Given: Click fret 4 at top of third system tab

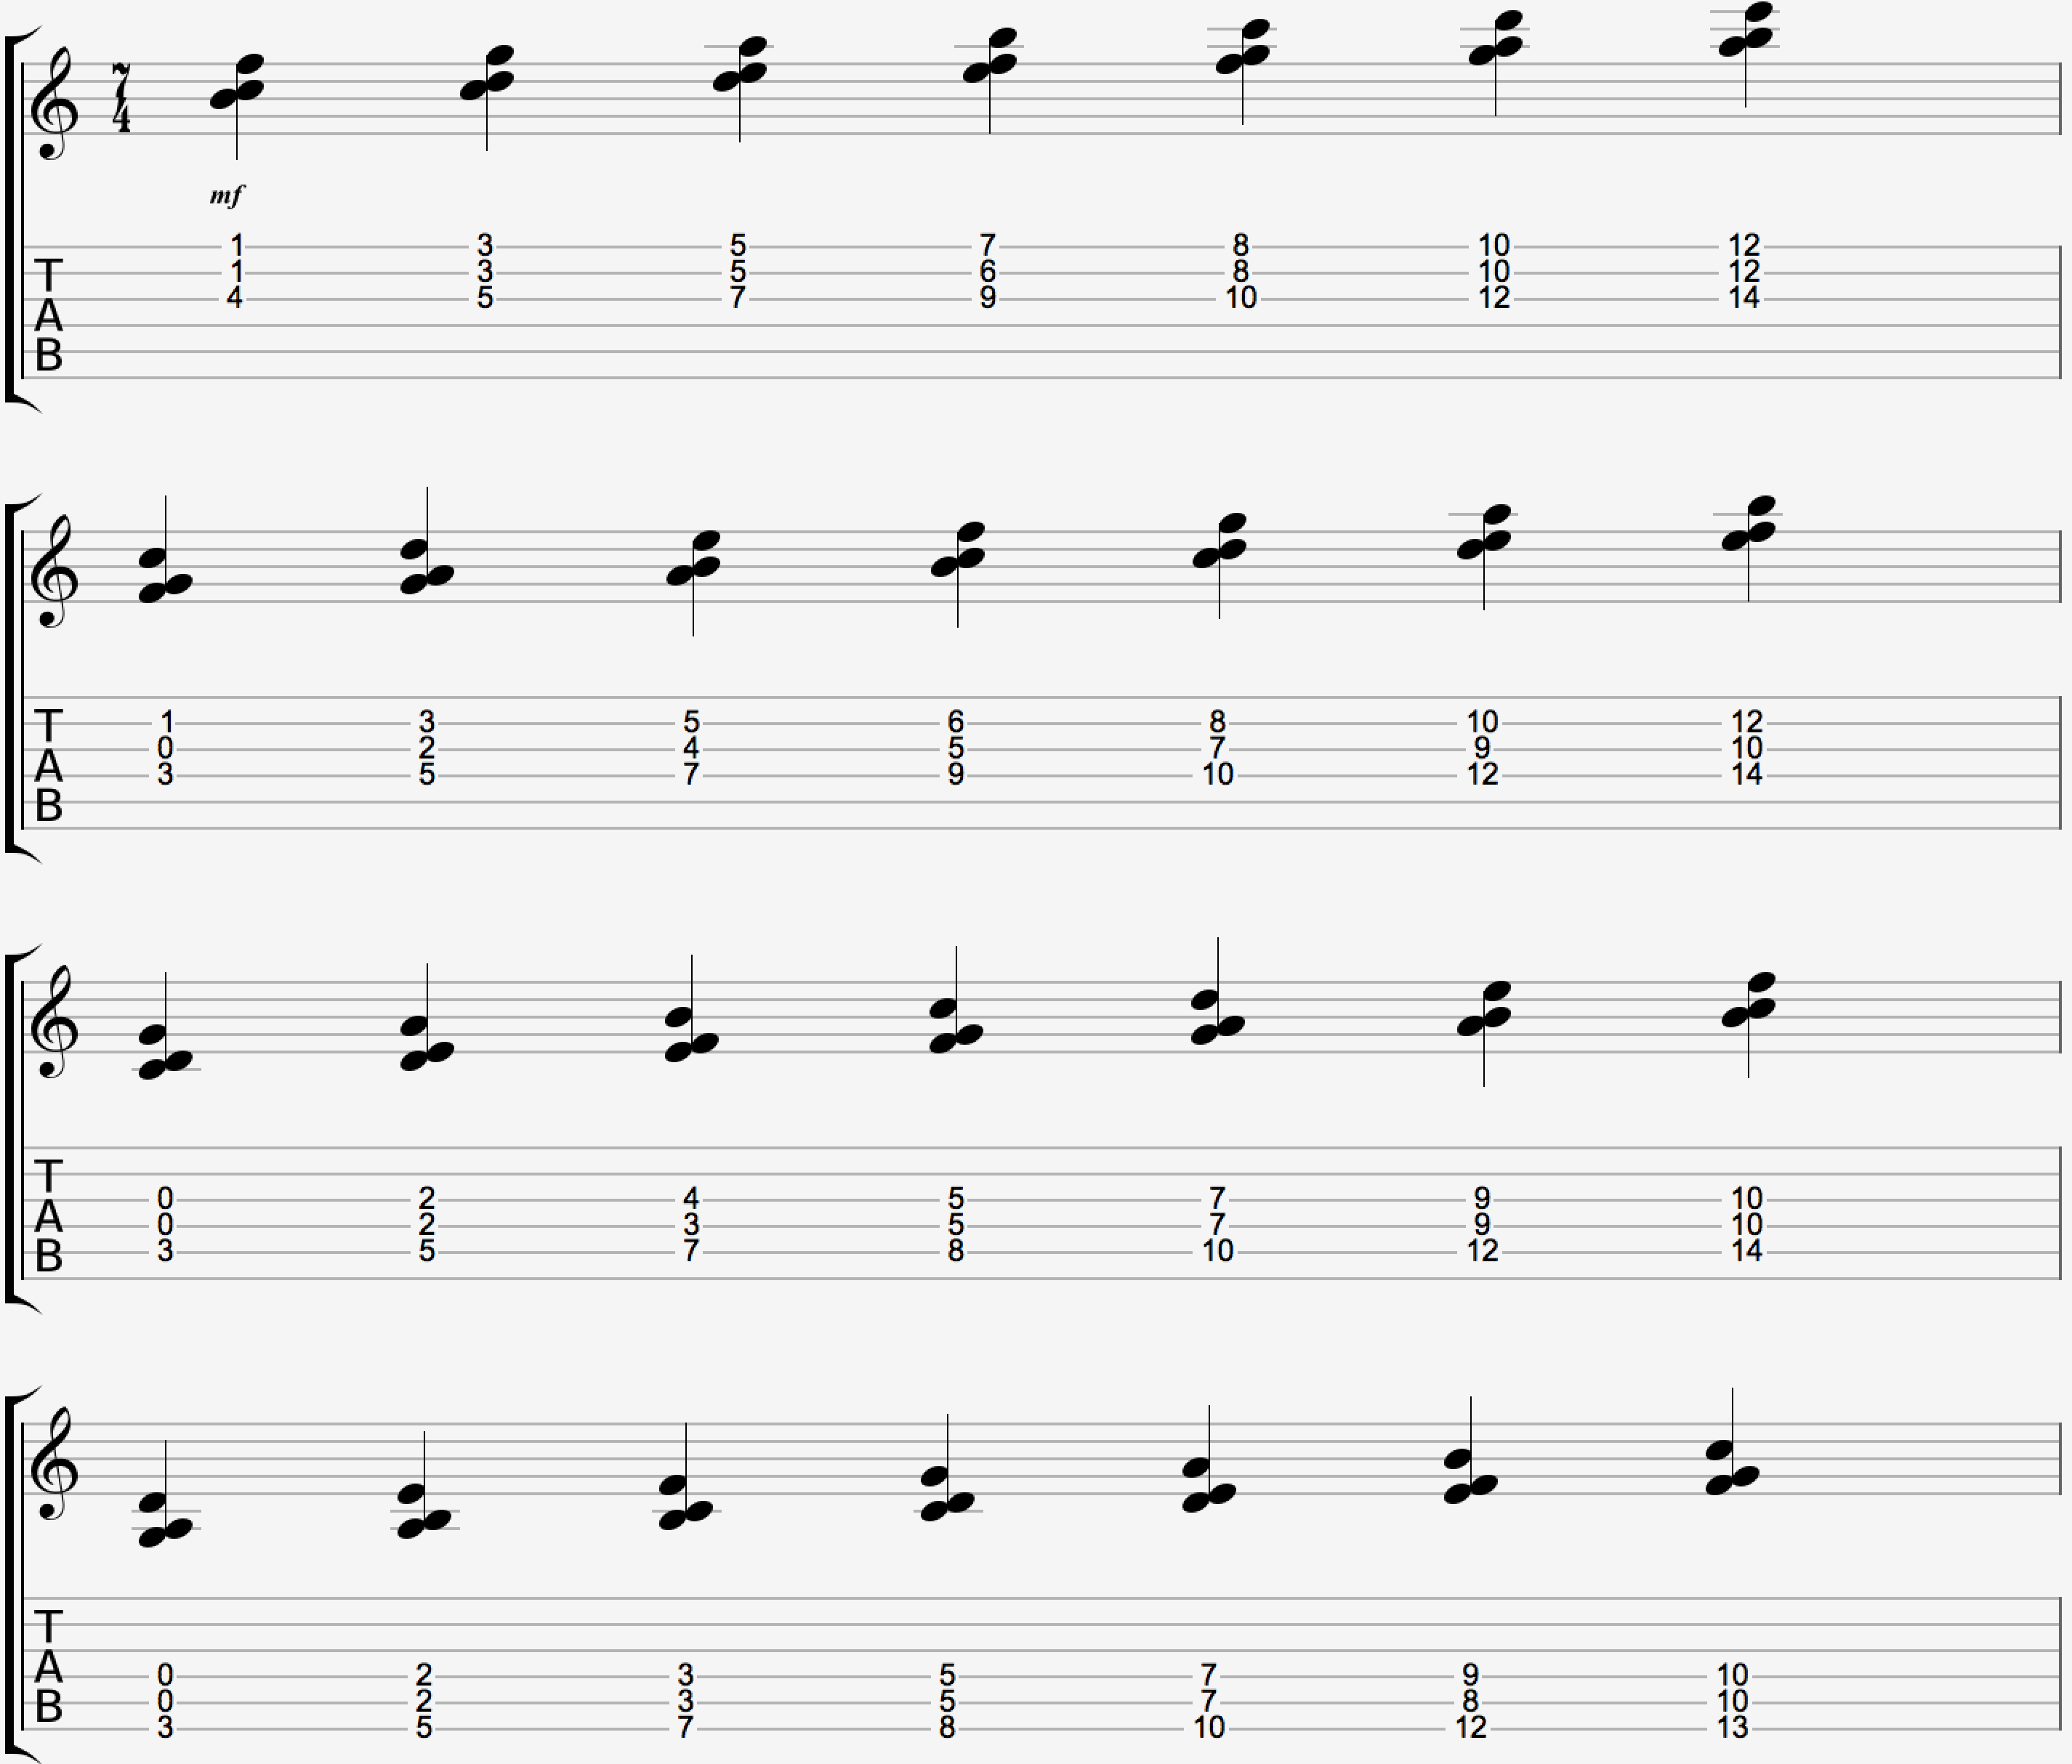Looking at the screenshot, I should [x=691, y=1198].
